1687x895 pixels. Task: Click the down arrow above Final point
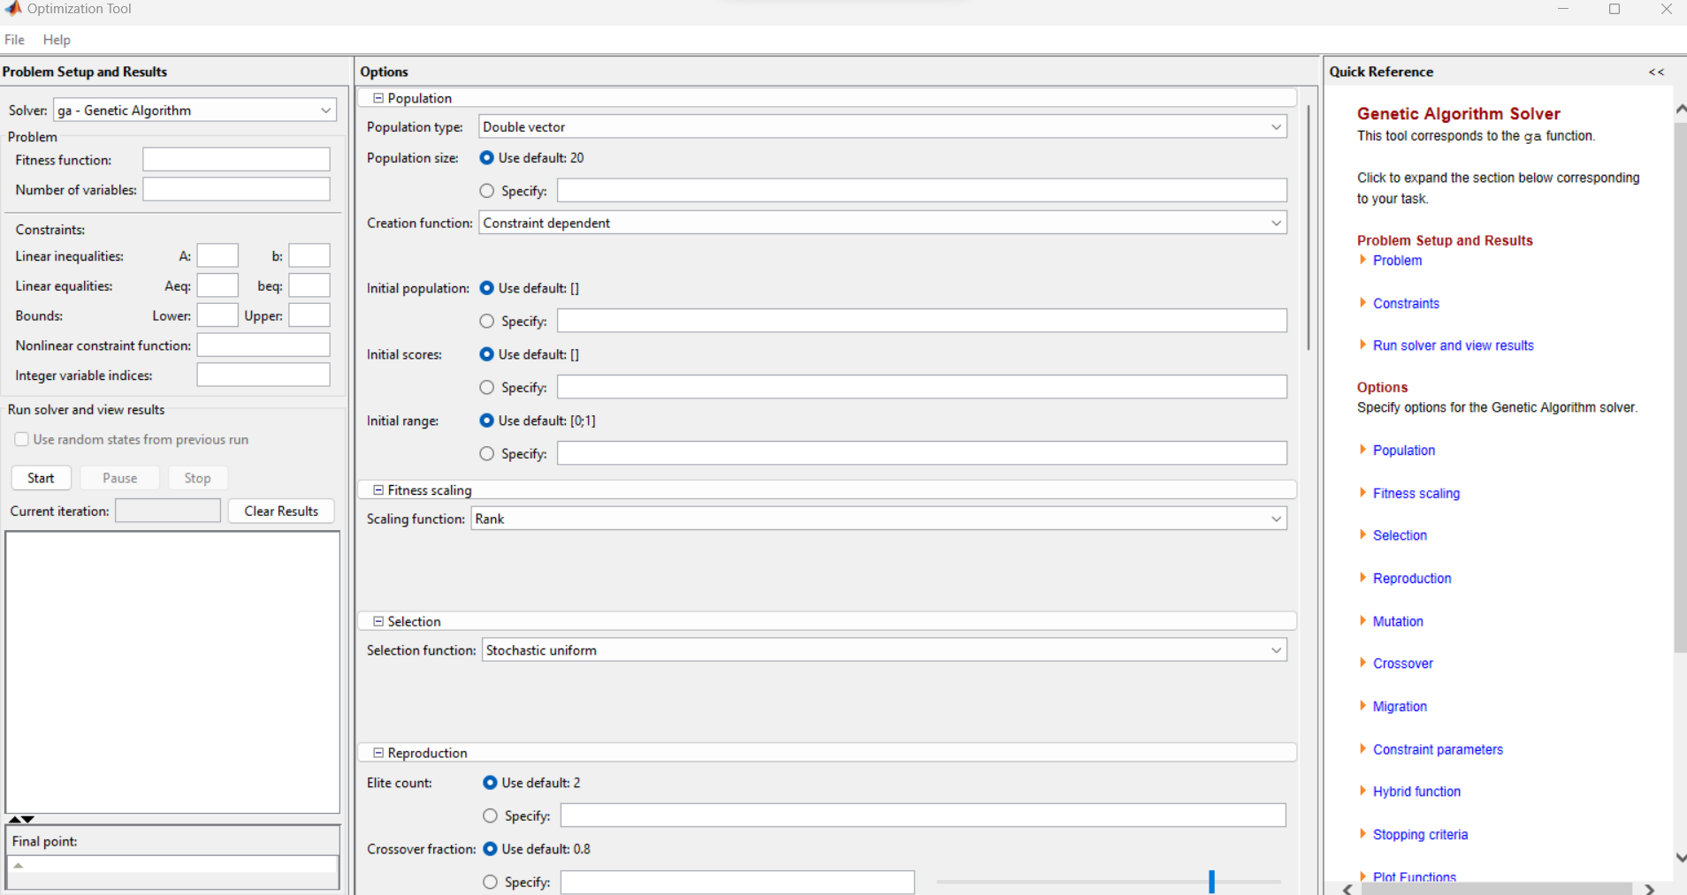point(29,817)
